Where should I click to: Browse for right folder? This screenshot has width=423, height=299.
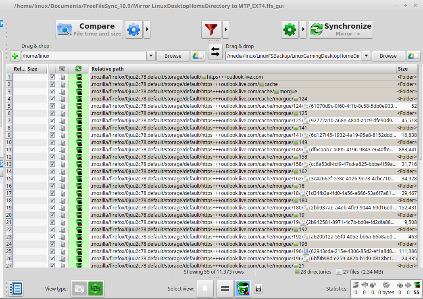point(388,56)
